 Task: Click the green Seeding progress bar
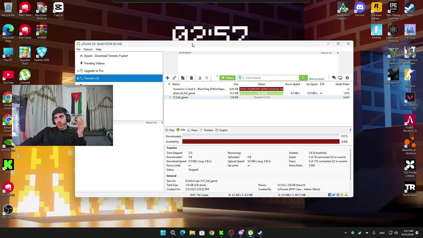[x=261, y=93]
